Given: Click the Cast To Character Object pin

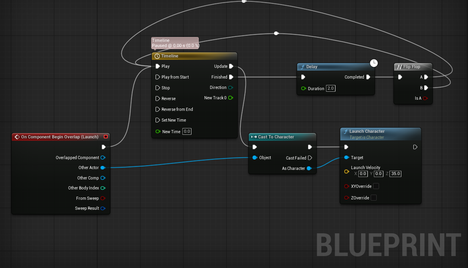Looking at the screenshot, I should 255,158.
